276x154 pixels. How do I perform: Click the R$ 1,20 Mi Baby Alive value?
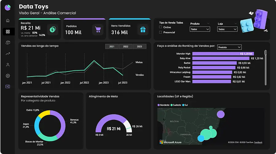coord(257,59)
